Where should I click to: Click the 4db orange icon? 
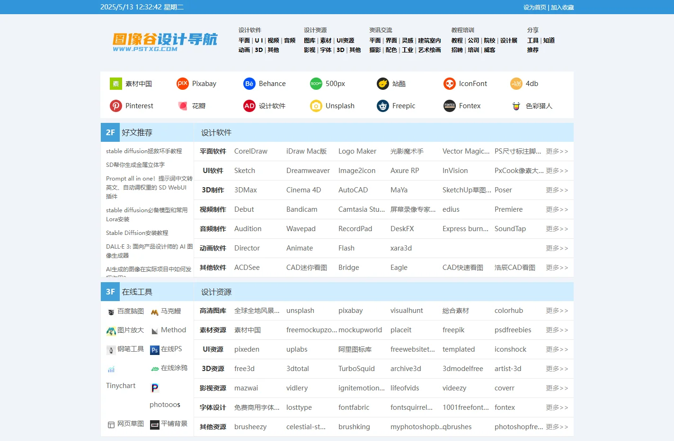point(516,84)
